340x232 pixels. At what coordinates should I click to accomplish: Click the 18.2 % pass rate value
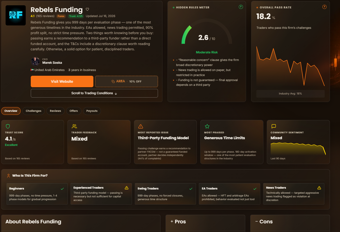(x=266, y=16)
